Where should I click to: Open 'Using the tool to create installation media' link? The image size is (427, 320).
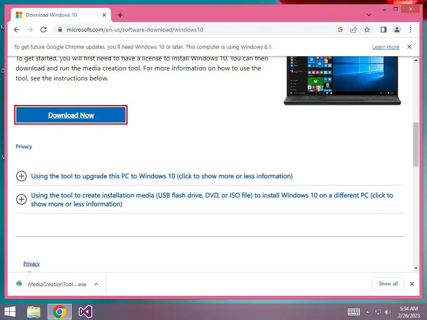(212, 200)
